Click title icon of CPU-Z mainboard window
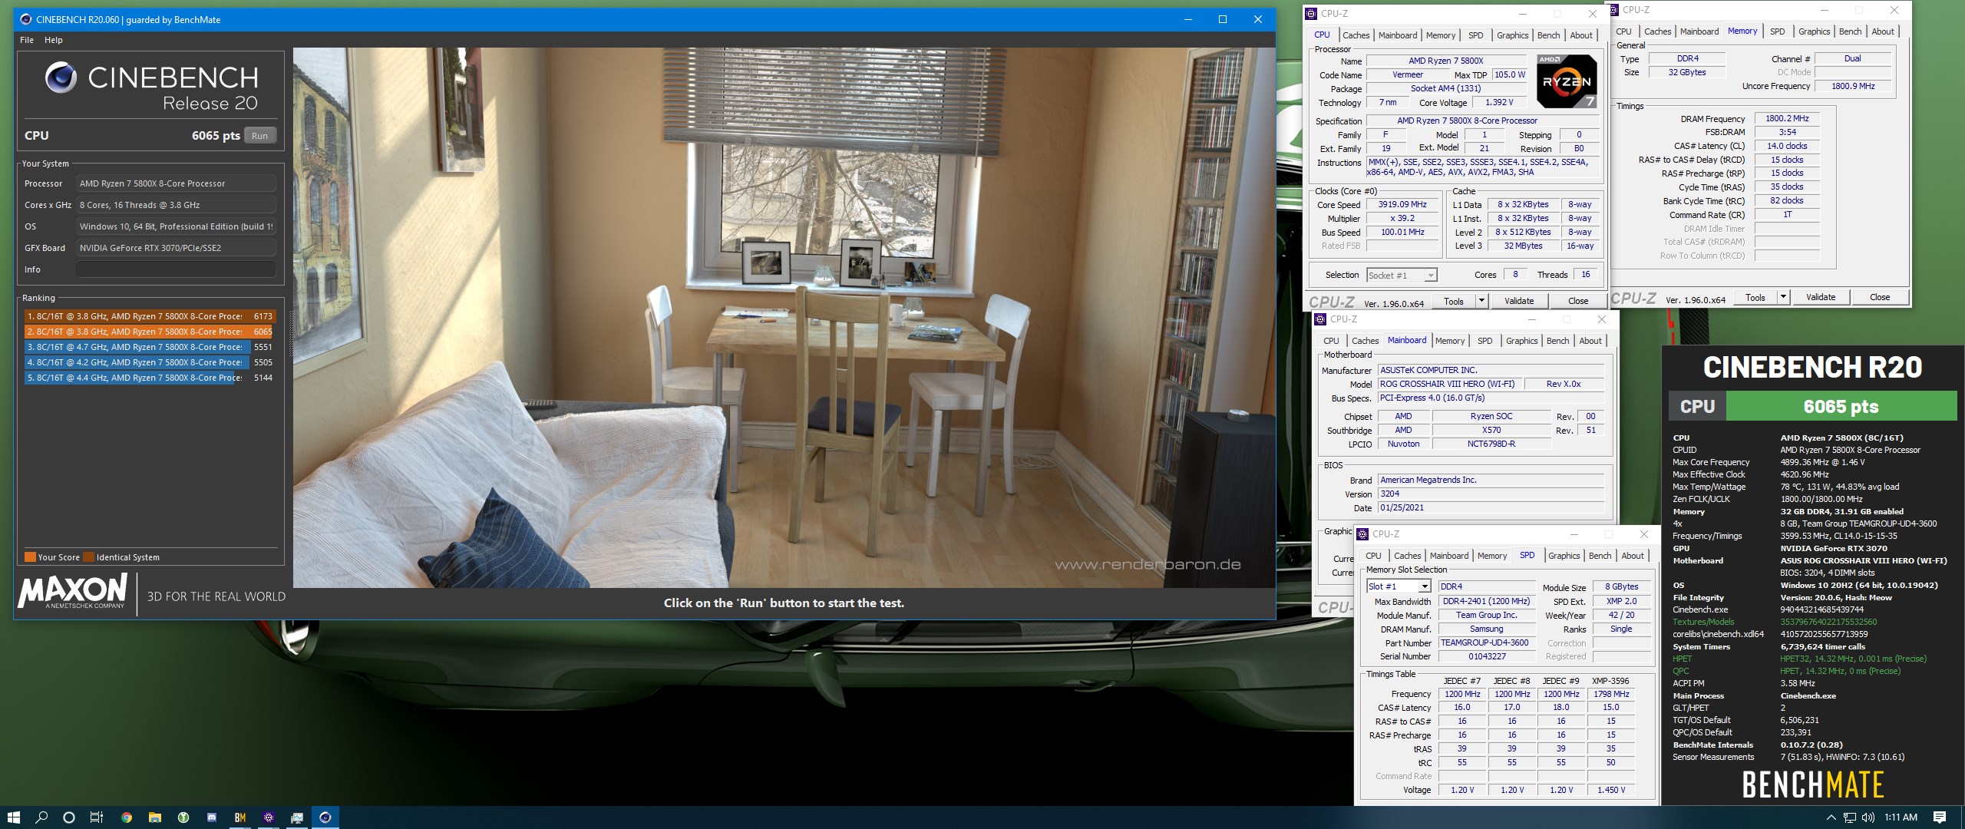Viewport: 1965px width, 829px height. coord(1320,319)
